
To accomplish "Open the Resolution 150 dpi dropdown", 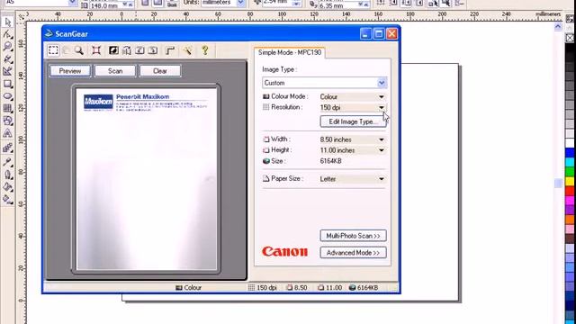I will 382,108.
